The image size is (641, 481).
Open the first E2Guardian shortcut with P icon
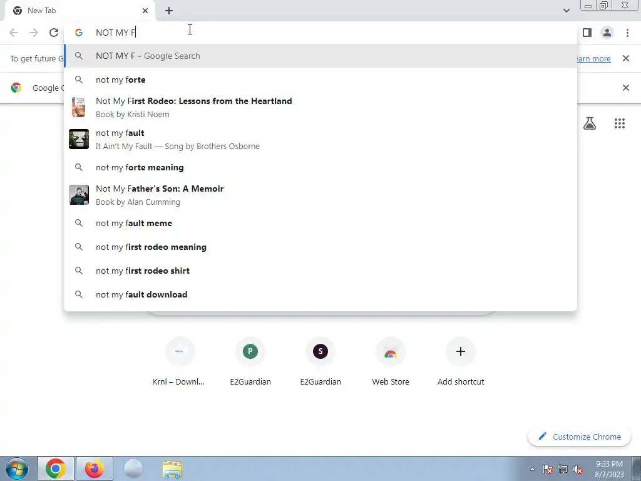click(250, 361)
